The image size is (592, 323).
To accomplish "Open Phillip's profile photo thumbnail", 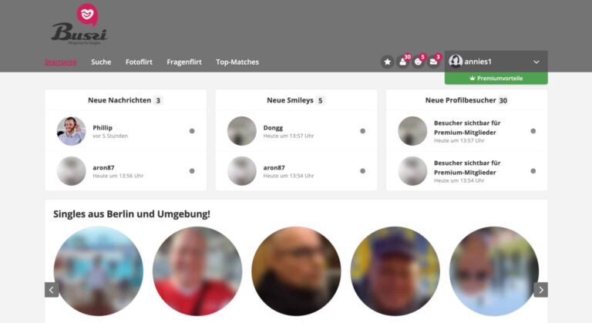I will 72,131.
